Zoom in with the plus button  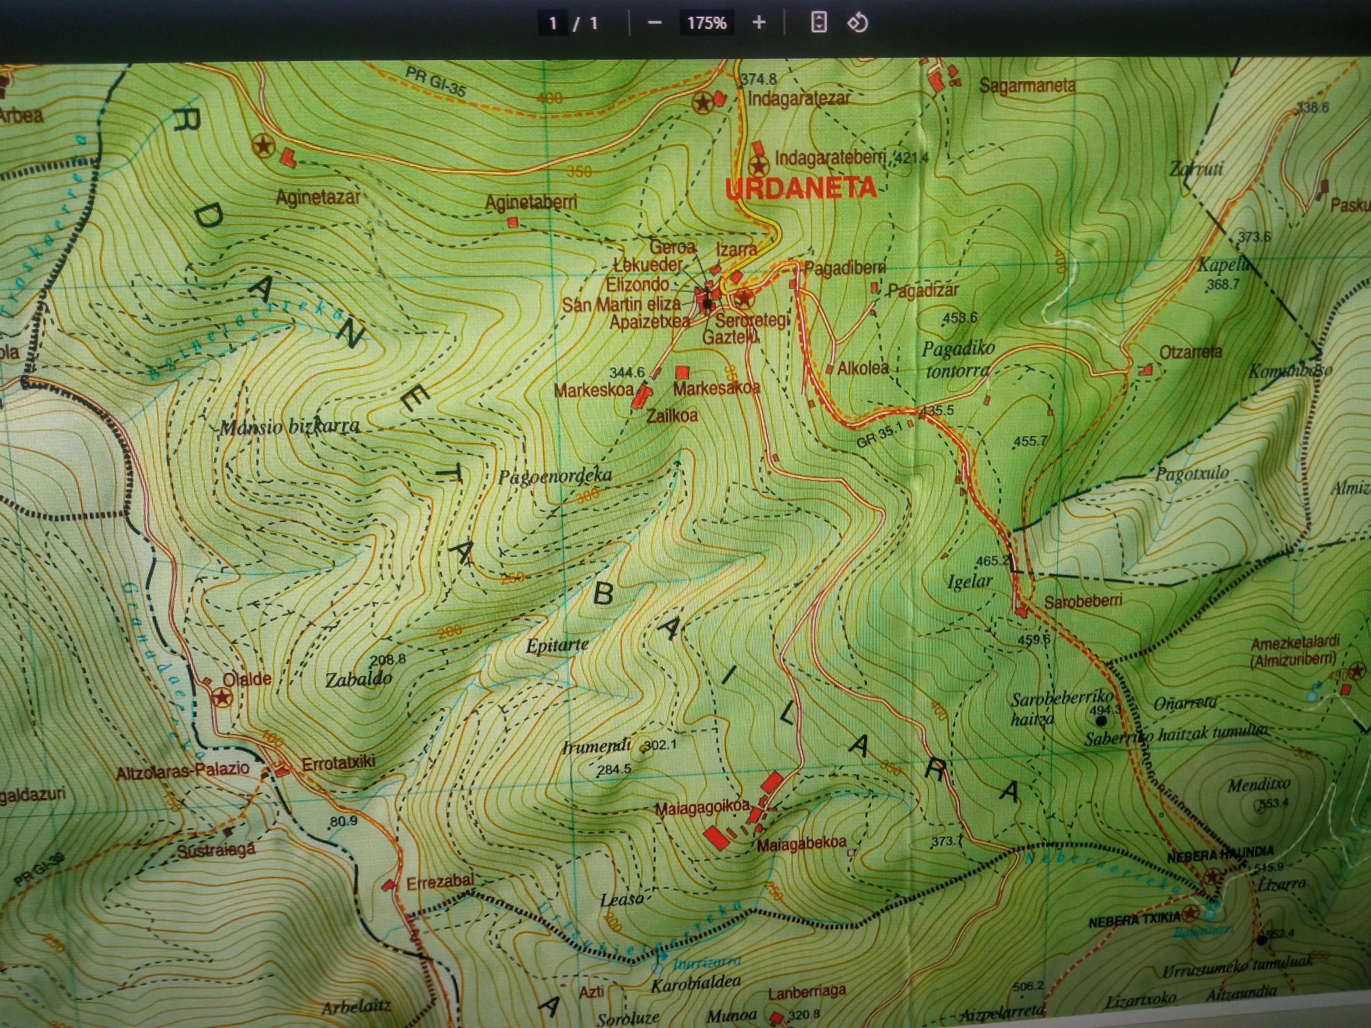click(759, 23)
